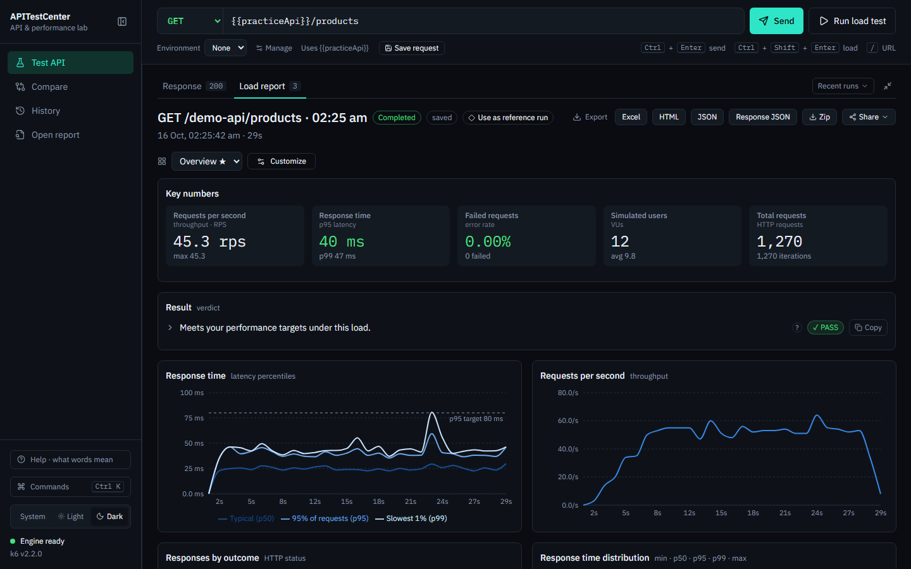Select Test API in the sidebar
The width and height of the screenshot is (911, 569).
(x=70, y=63)
